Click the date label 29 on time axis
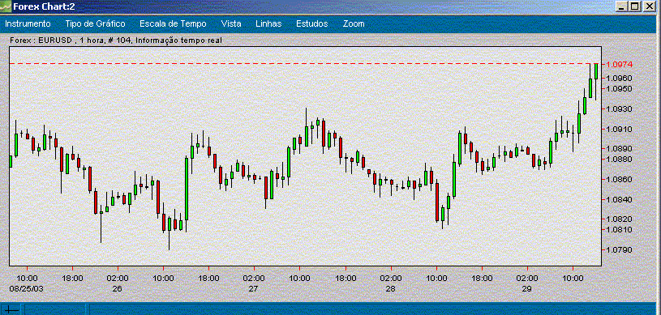Screen dimensions: 661x315 (526, 289)
